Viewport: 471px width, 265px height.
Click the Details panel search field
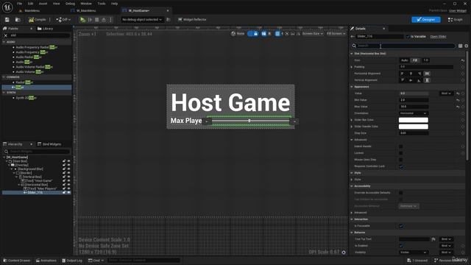(403, 46)
